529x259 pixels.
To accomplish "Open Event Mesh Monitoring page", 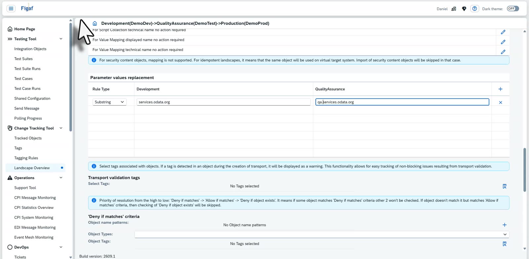I will coord(34,237).
